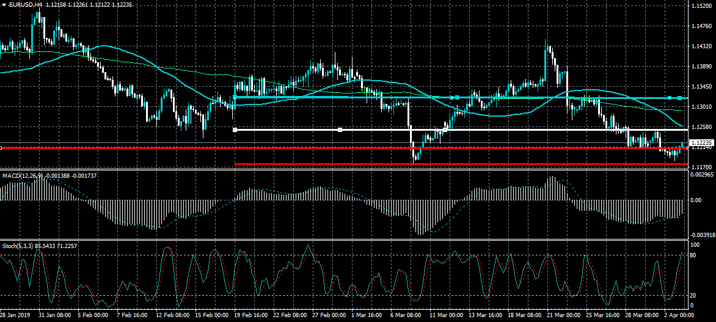Screen dimensions: 716x322
Task: Click the 11 Mar 00:00 time label
Action: pos(447,315)
